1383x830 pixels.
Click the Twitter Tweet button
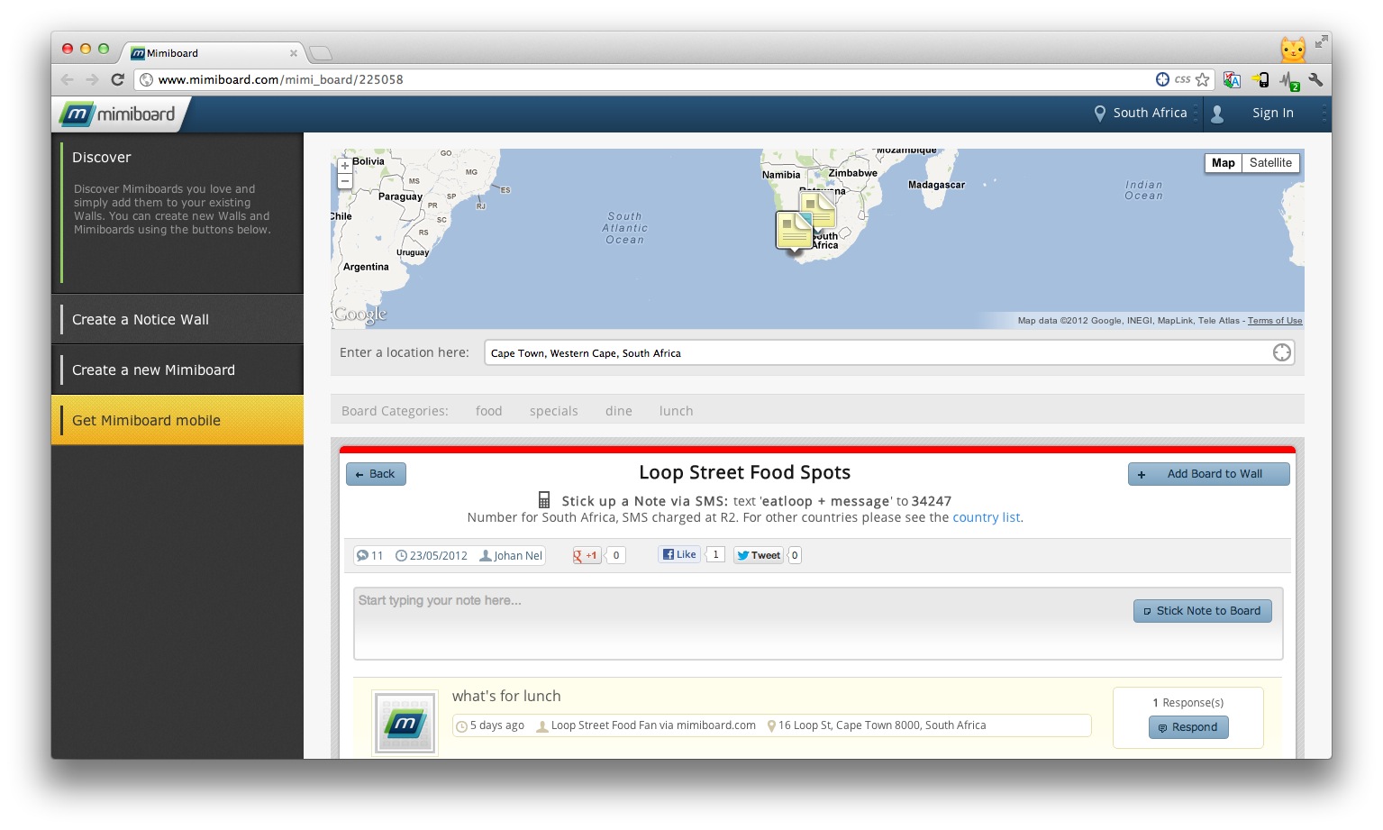[759, 555]
